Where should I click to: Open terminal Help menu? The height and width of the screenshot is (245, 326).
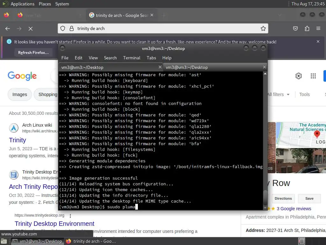click(x=167, y=58)
